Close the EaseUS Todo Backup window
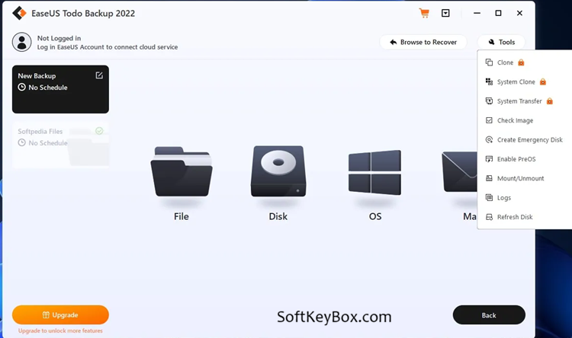This screenshot has height=338, width=572. click(x=519, y=13)
